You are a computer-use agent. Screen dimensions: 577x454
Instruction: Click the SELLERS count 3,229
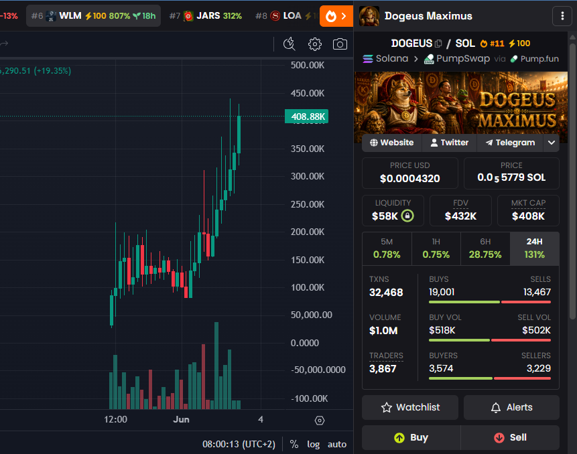tap(539, 369)
